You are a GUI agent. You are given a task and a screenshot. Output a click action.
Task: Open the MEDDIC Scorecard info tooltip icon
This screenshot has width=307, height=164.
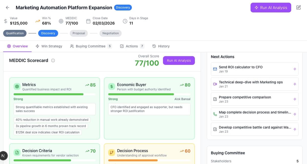[53, 60]
